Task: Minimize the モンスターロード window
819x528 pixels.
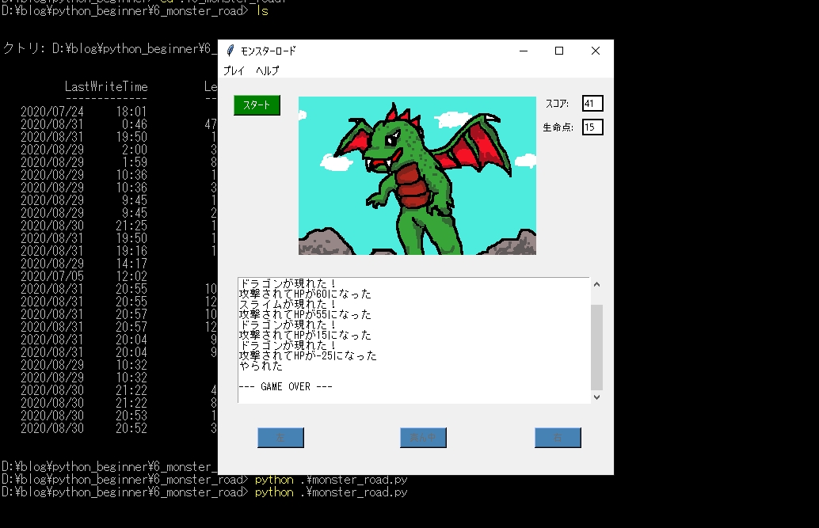Action: click(524, 51)
